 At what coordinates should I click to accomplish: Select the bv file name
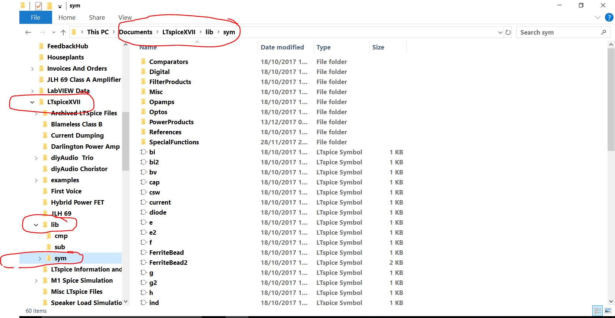(x=153, y=172)
